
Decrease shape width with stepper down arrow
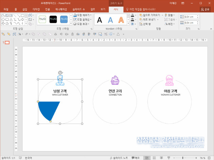[197, 24]
